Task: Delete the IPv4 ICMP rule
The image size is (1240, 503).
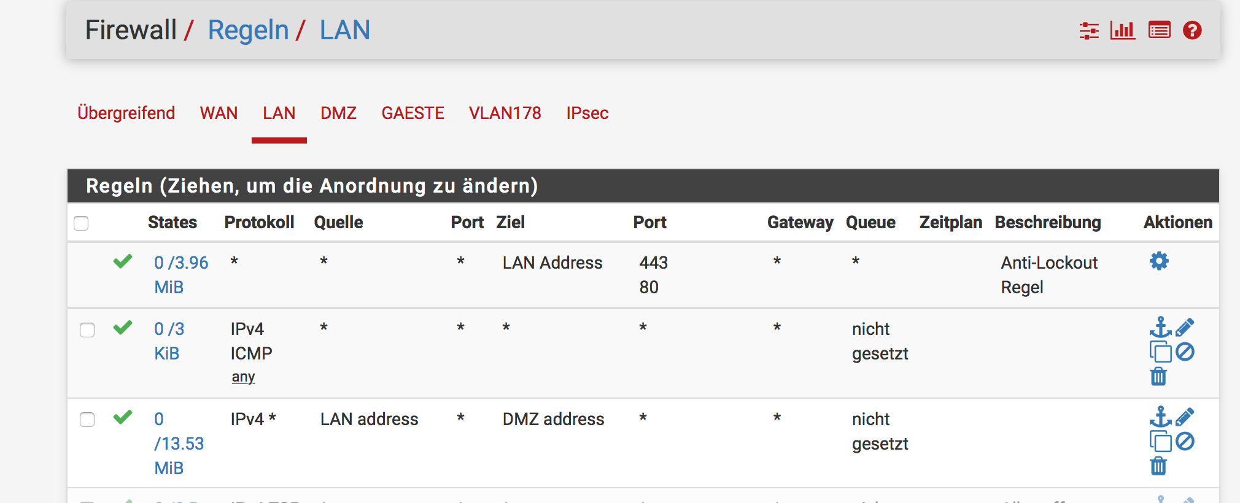Action: point(1158,376)
